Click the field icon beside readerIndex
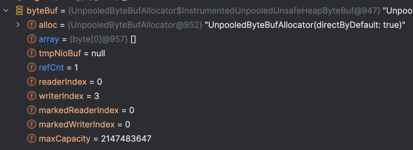413x150 pixels. (32, 82)
